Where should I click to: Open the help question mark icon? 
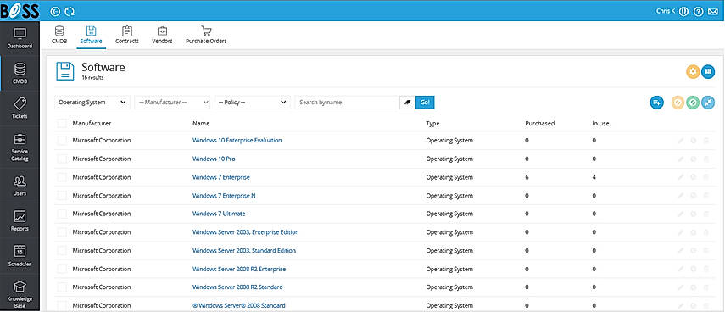(x=698, y=12)
